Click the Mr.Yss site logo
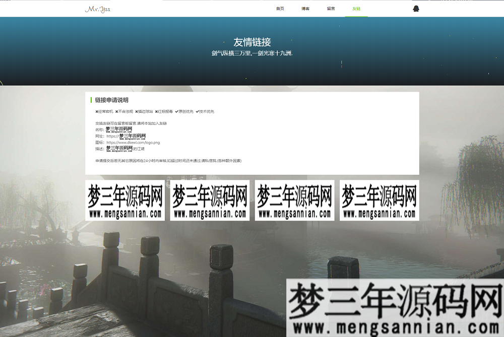Image resolution: width=504 pixels, height=337 pixels. pyautogui.click(x=97, y=9)
